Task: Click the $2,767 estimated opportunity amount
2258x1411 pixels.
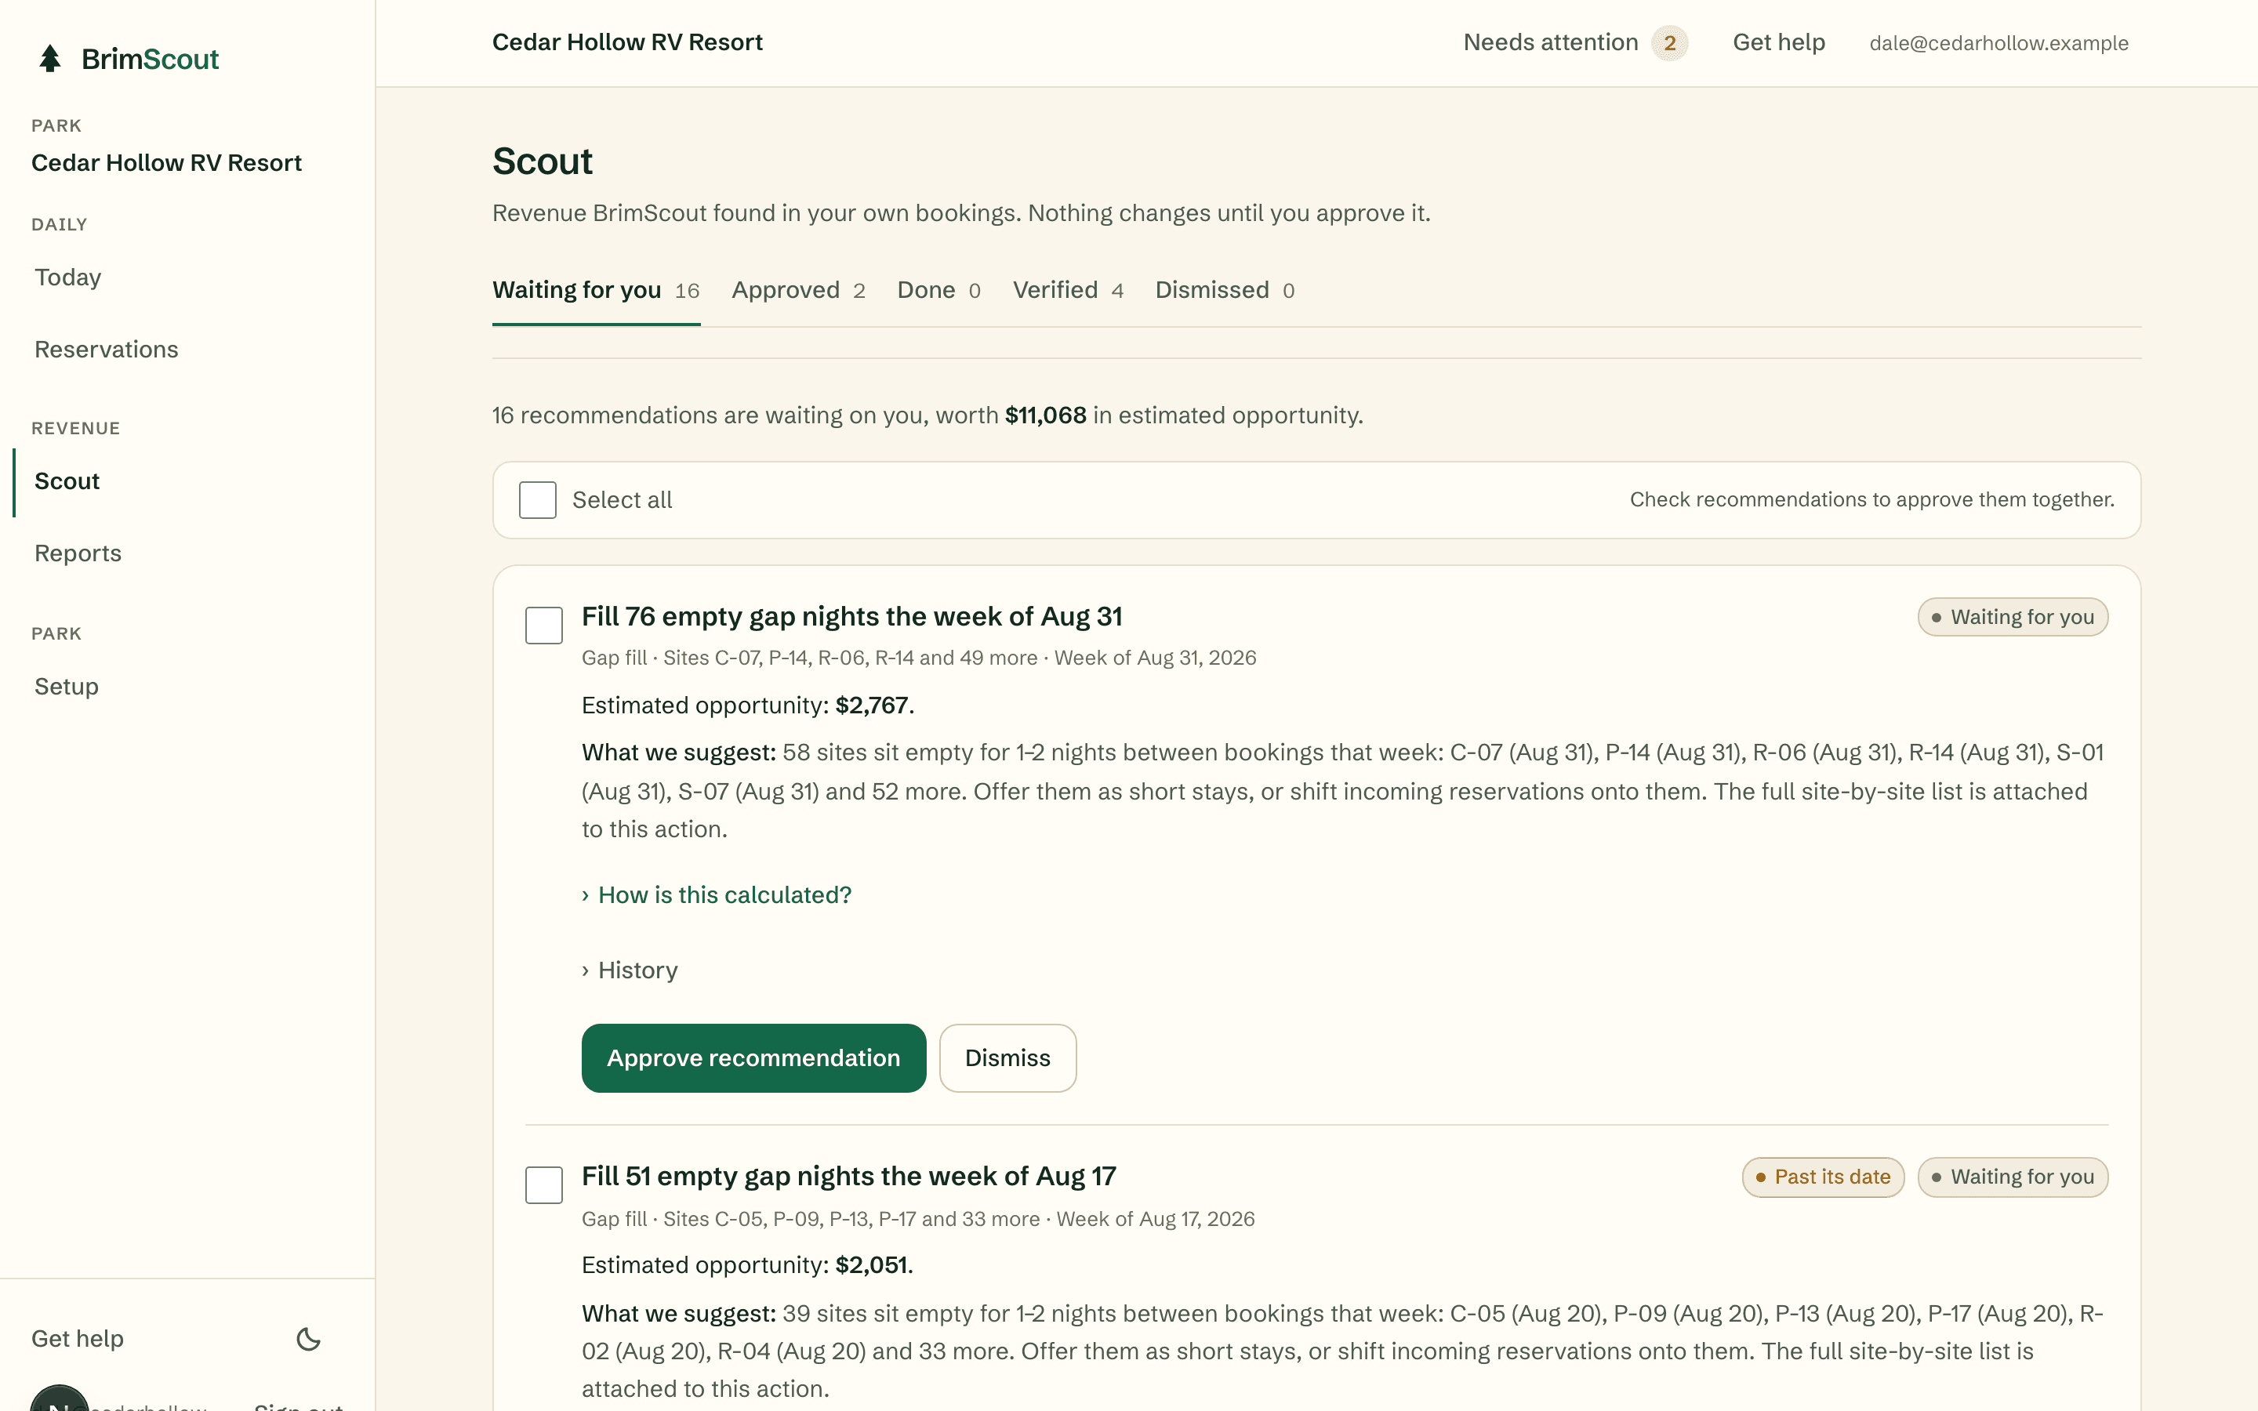Action: pos(872,705)
